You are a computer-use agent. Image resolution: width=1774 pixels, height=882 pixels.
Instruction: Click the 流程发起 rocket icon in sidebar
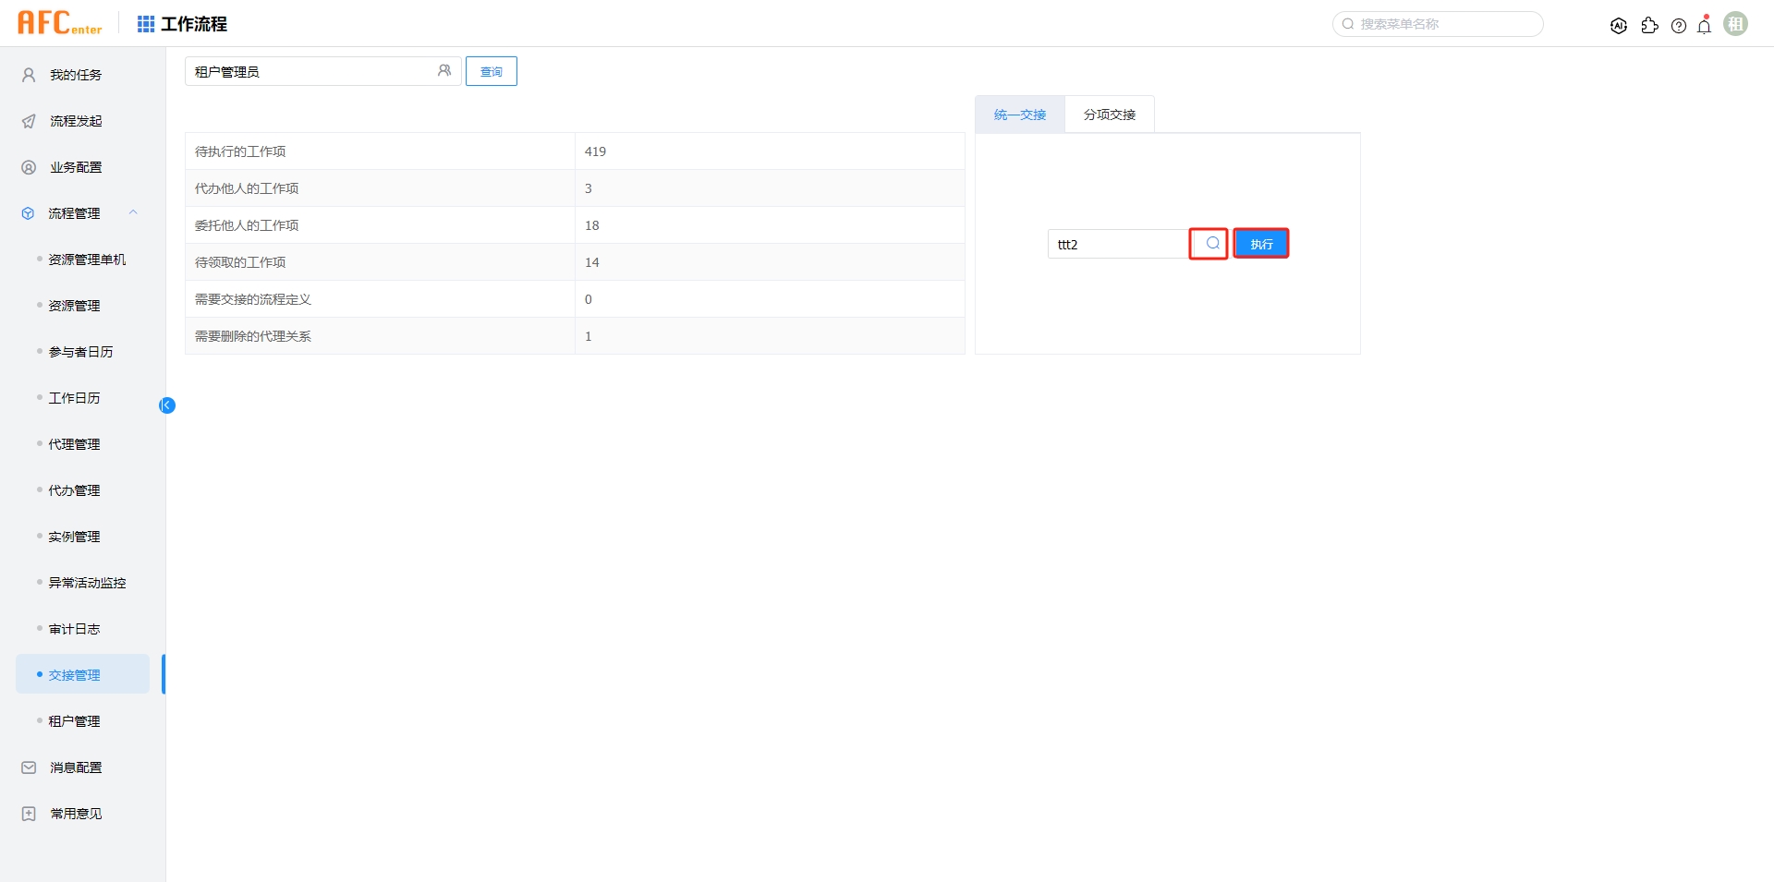point(27,121)
